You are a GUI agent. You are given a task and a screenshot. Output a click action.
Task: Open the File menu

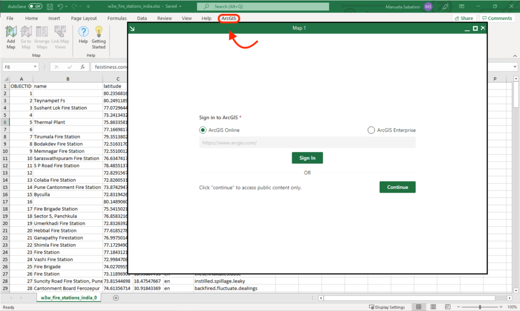(10, 18)
